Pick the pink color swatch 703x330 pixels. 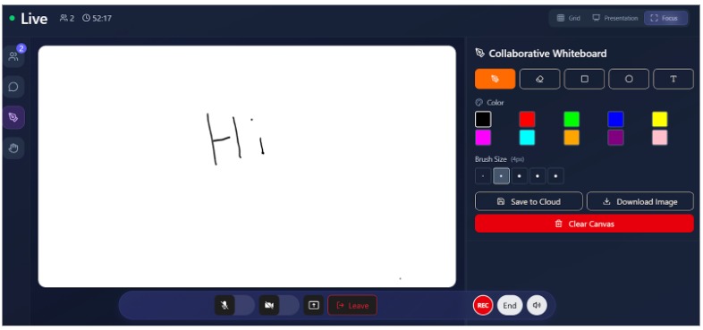click(659, 138)
